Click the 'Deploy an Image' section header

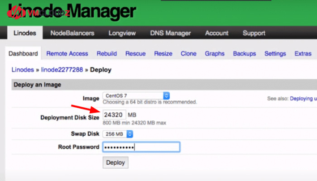coord(164,85)
